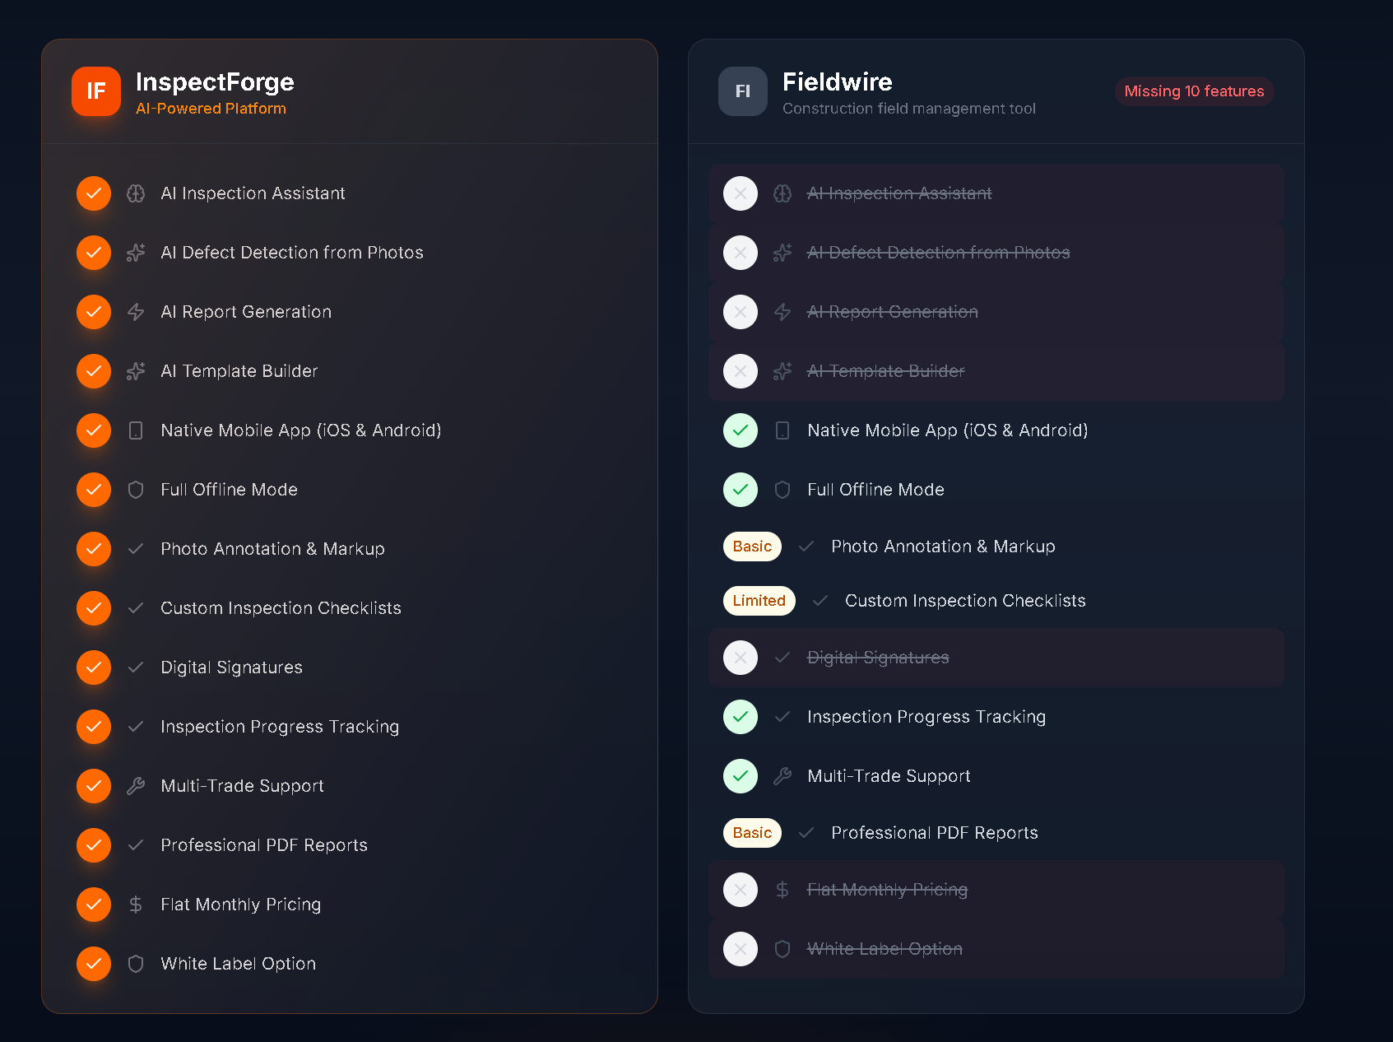Click the Fieldwire heading title
This screenshot has width=1393, height=1042.
point(837,82)
